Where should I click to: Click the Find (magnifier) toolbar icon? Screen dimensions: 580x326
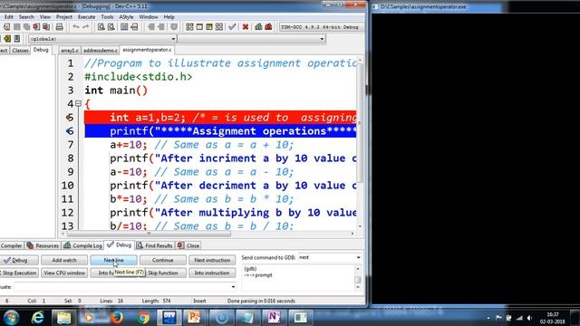pyautogui.click(x=101, y=27)
